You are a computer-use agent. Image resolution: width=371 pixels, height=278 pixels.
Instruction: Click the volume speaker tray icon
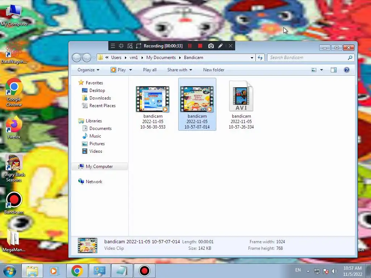click(x=334, y=271)
